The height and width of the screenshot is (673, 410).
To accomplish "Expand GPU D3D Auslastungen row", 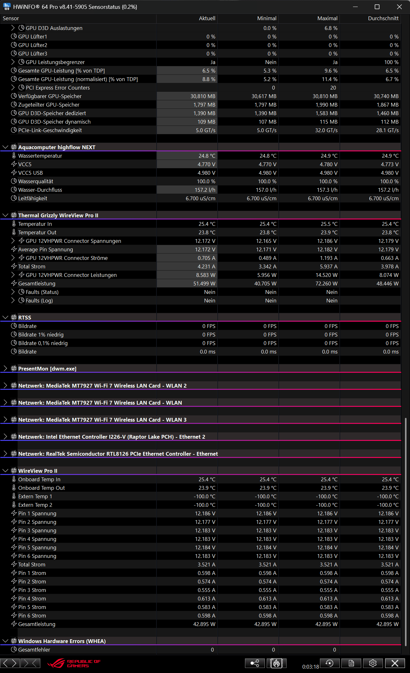I will 13,28.
